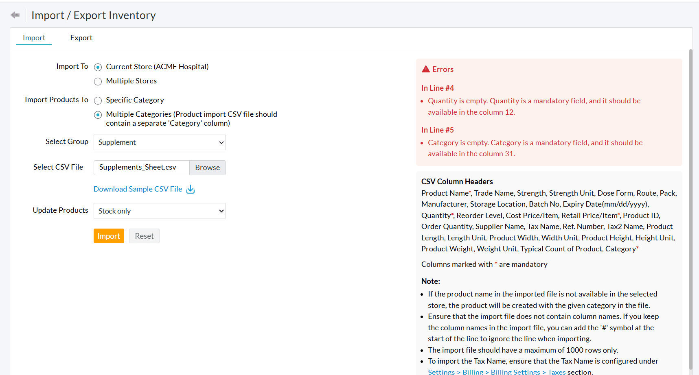Screen dimensions: 699x375
Task: Click the Reset button
Action: pyautogui.click(x=144, y=236)
